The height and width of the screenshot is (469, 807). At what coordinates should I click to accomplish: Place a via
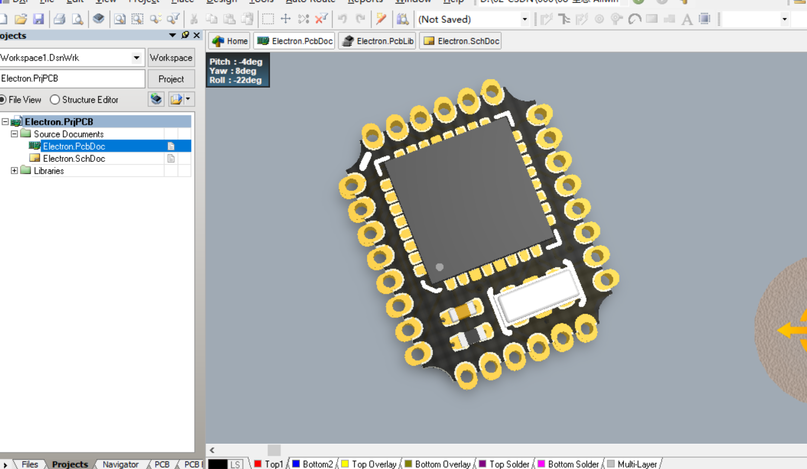[x=617, y=19]
